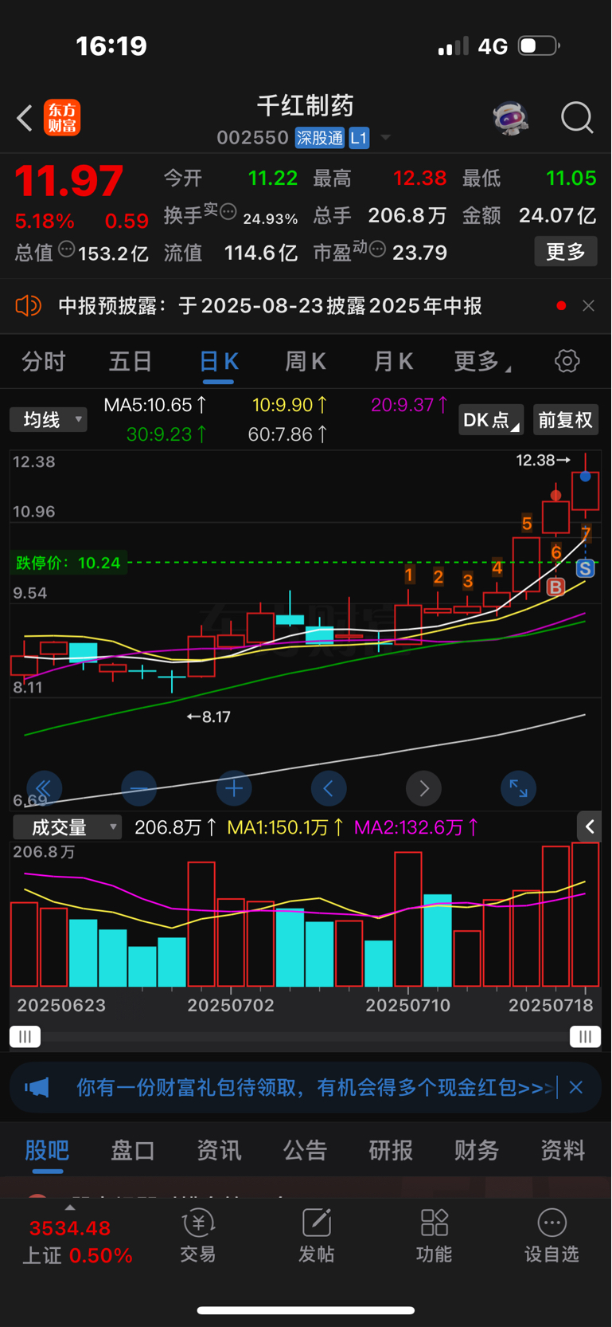This screenshot has width=612, height=1327.
Task: Tap the 跌停价: 10.24 label
Action: [68, 563]
